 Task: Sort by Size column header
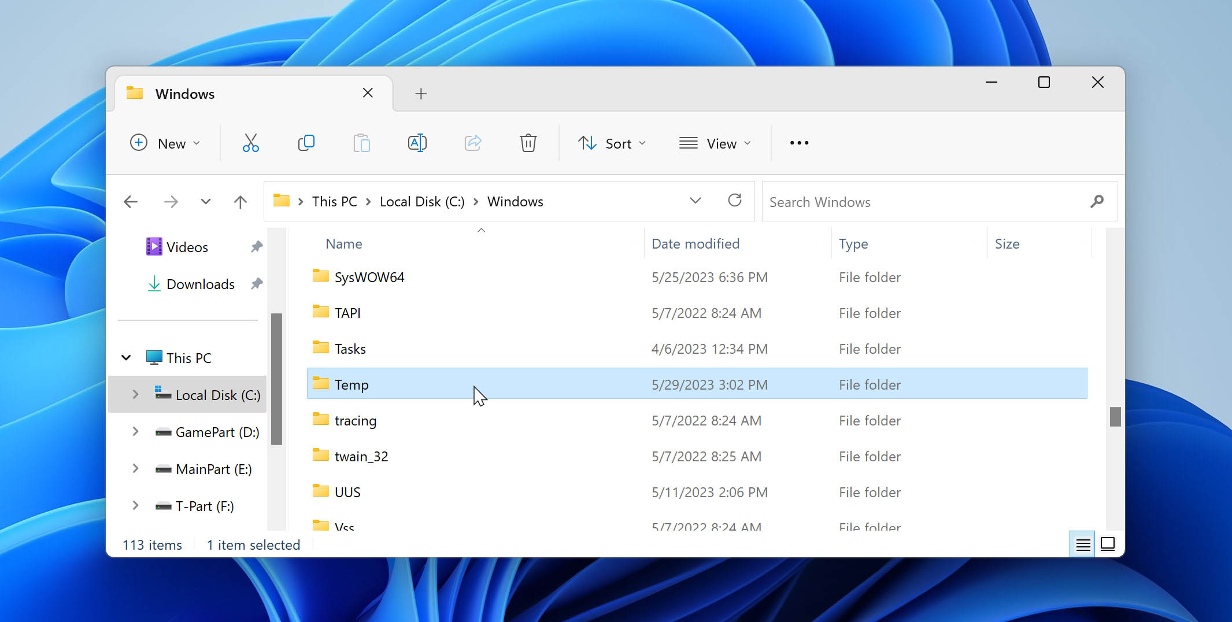pos(1007,243)
